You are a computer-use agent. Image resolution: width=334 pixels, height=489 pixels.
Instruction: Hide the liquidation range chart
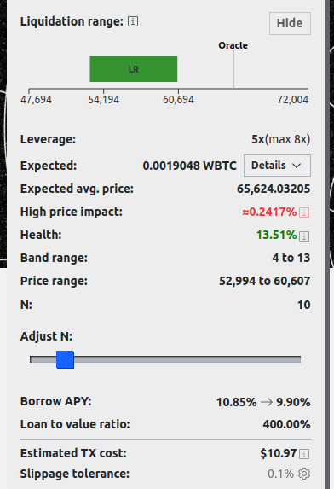(290, 23)
